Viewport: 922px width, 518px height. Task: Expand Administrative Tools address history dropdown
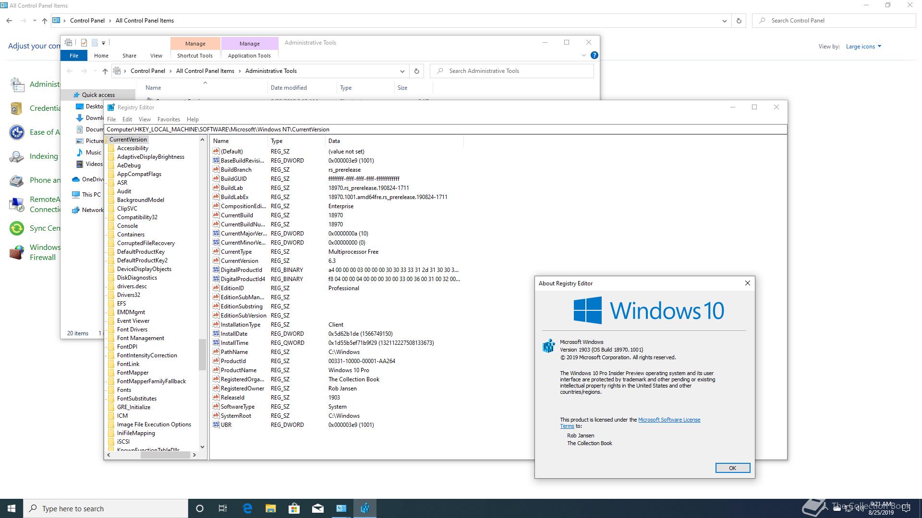(402, 71)
